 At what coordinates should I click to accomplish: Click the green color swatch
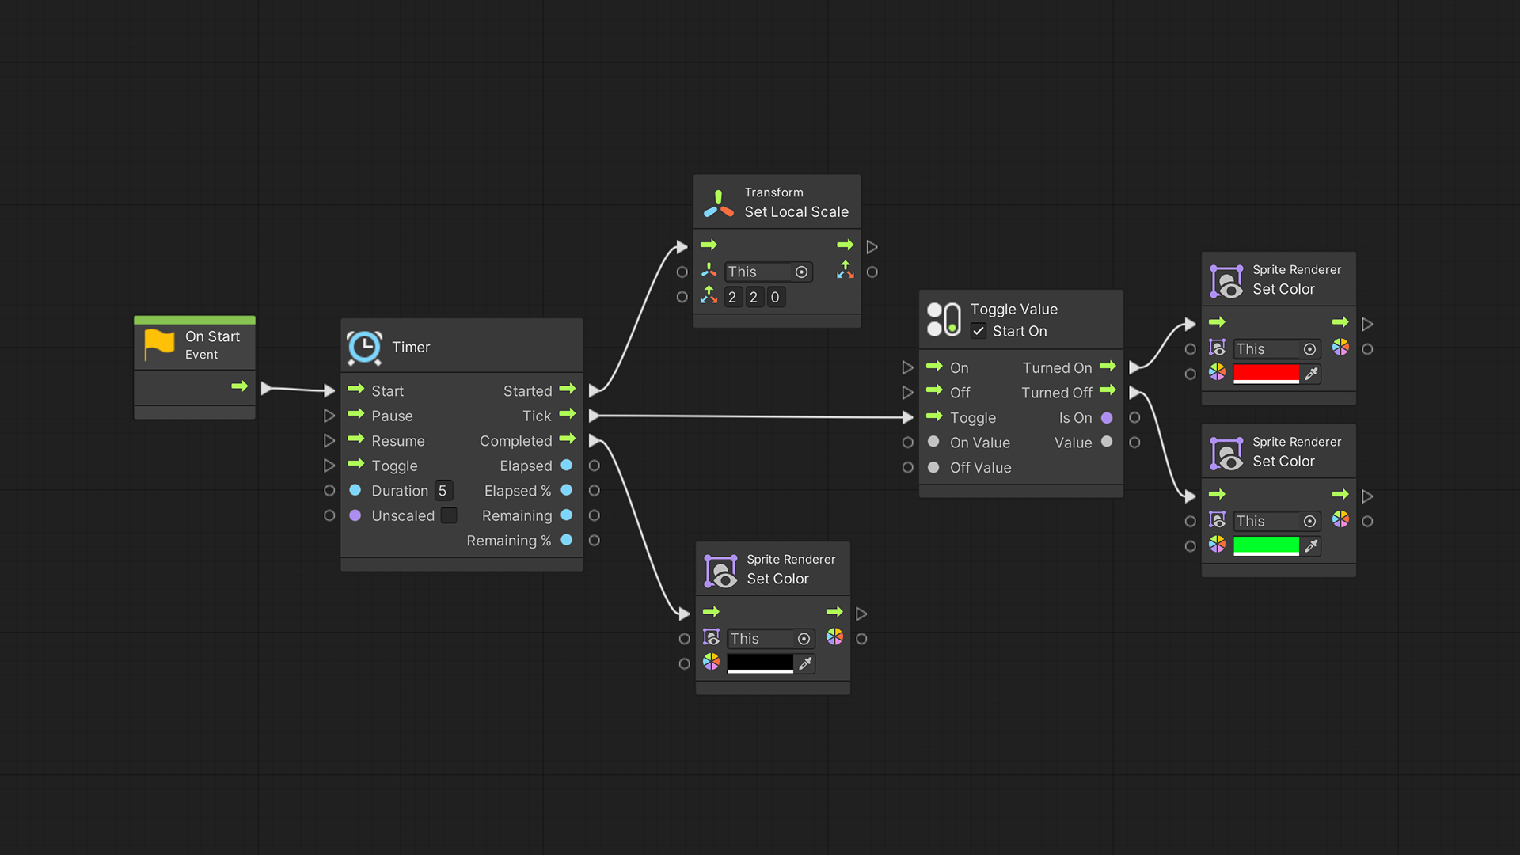click(1267, 545)
